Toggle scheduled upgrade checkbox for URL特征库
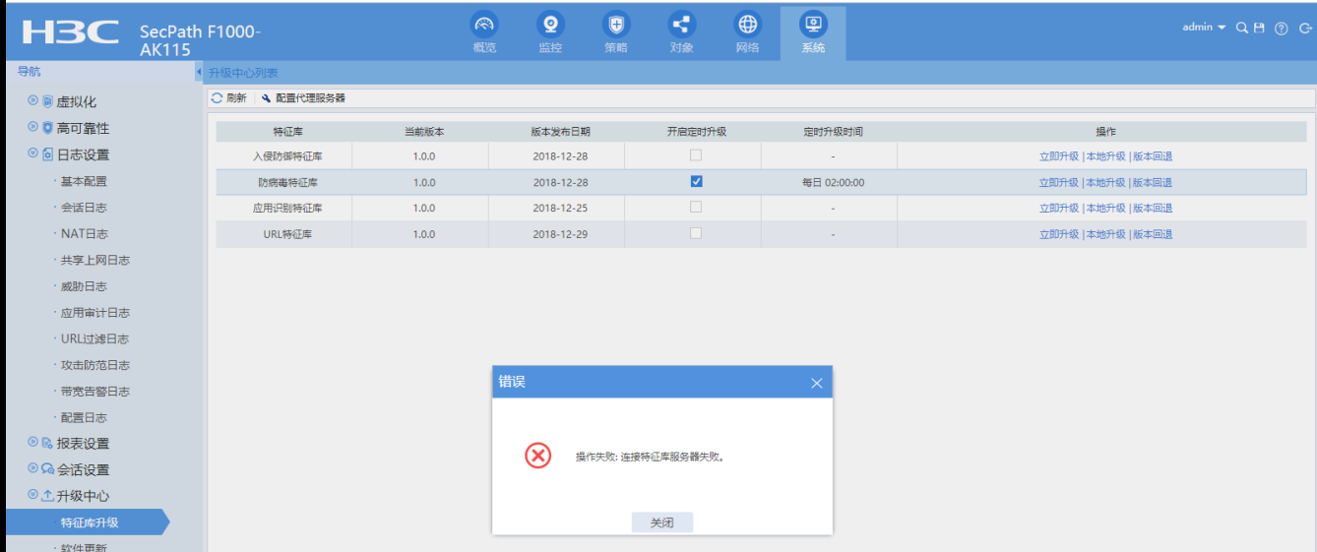1317x552 pixels. click(696, 233)
